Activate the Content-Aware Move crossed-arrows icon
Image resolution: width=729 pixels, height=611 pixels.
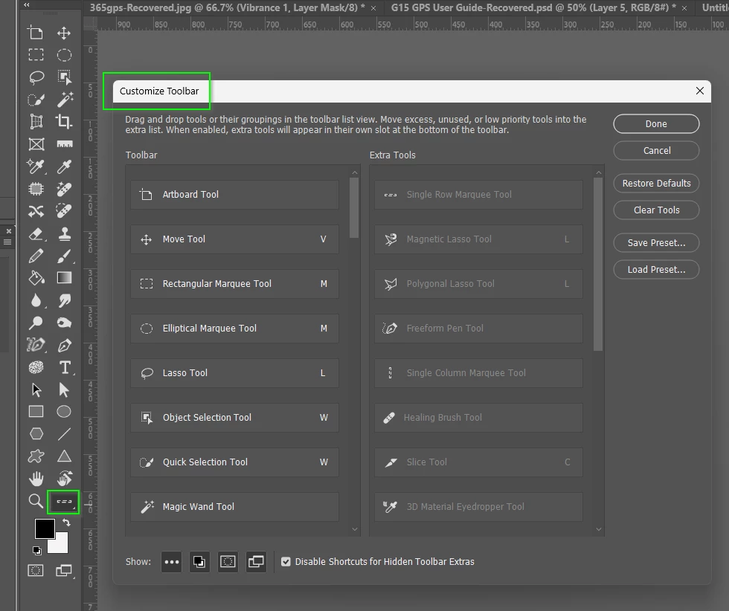click(36, 211)
